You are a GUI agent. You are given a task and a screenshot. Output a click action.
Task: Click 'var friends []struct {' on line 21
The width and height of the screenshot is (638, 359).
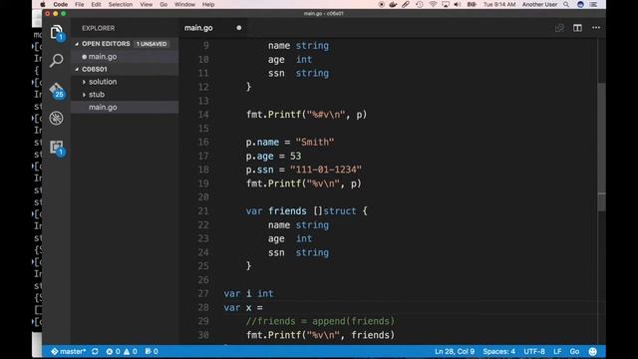[306, 210]
